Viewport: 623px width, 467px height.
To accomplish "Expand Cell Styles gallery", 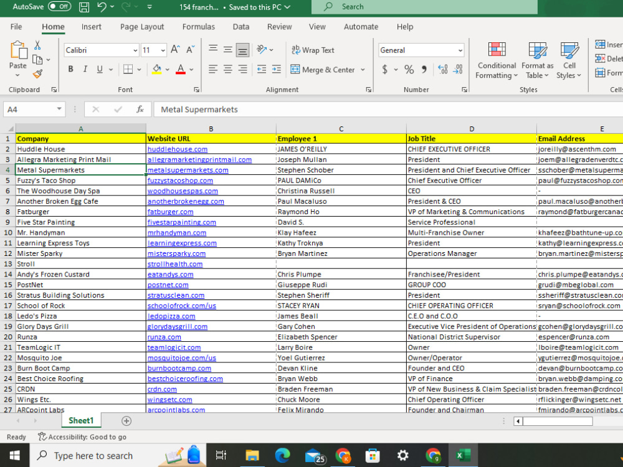I will 569,60.
